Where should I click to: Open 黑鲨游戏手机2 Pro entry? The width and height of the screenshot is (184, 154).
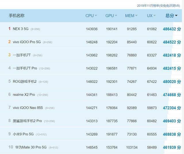27,121
